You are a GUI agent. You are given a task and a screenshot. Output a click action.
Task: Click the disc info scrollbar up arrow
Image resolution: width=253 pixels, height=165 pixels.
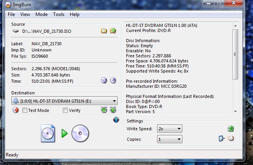click(235, 26)
